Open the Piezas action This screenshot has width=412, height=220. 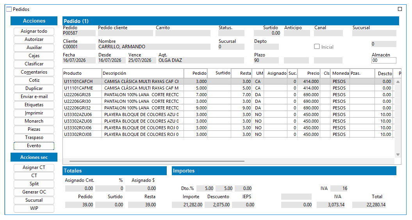click(x=34, y=129)
